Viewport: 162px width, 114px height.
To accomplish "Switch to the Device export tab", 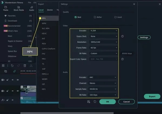I will (x=50, y=10).
